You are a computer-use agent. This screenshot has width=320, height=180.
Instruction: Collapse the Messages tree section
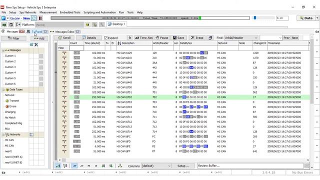(3, 50)
